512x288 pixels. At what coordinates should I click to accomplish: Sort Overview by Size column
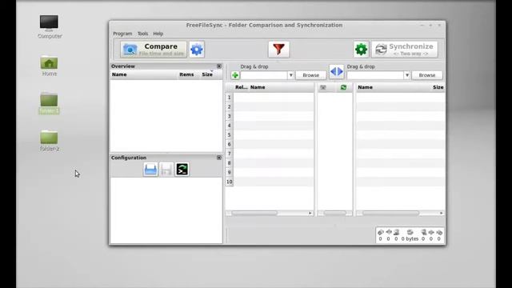[207, 74]
